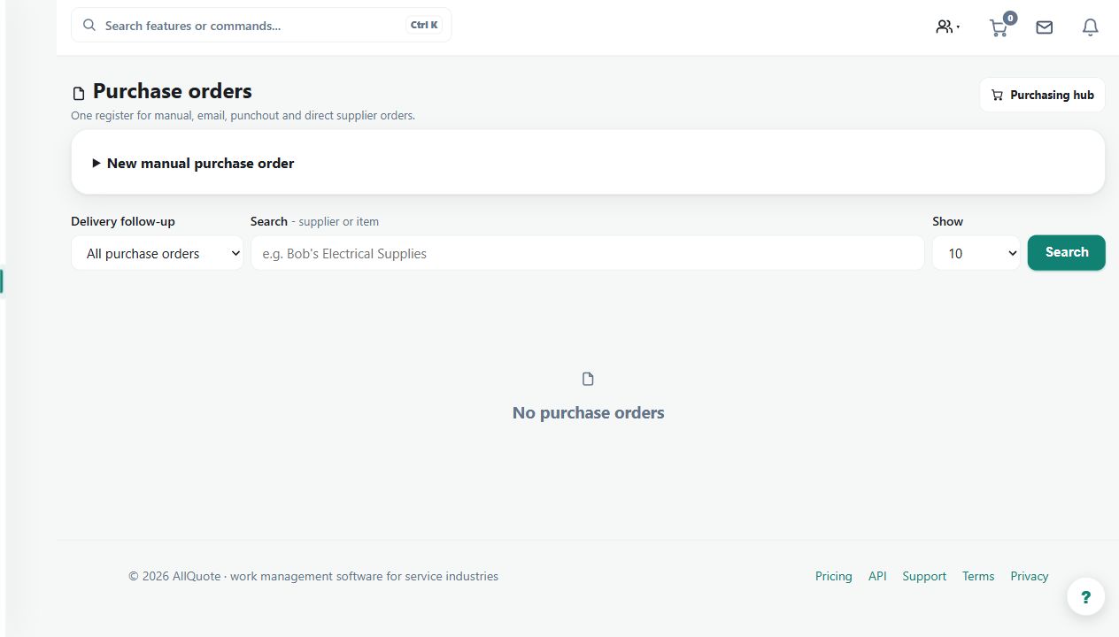The image size is (1119, 637).
Task: Click the AllQuote copyright footer text
Action: (313, 576)
